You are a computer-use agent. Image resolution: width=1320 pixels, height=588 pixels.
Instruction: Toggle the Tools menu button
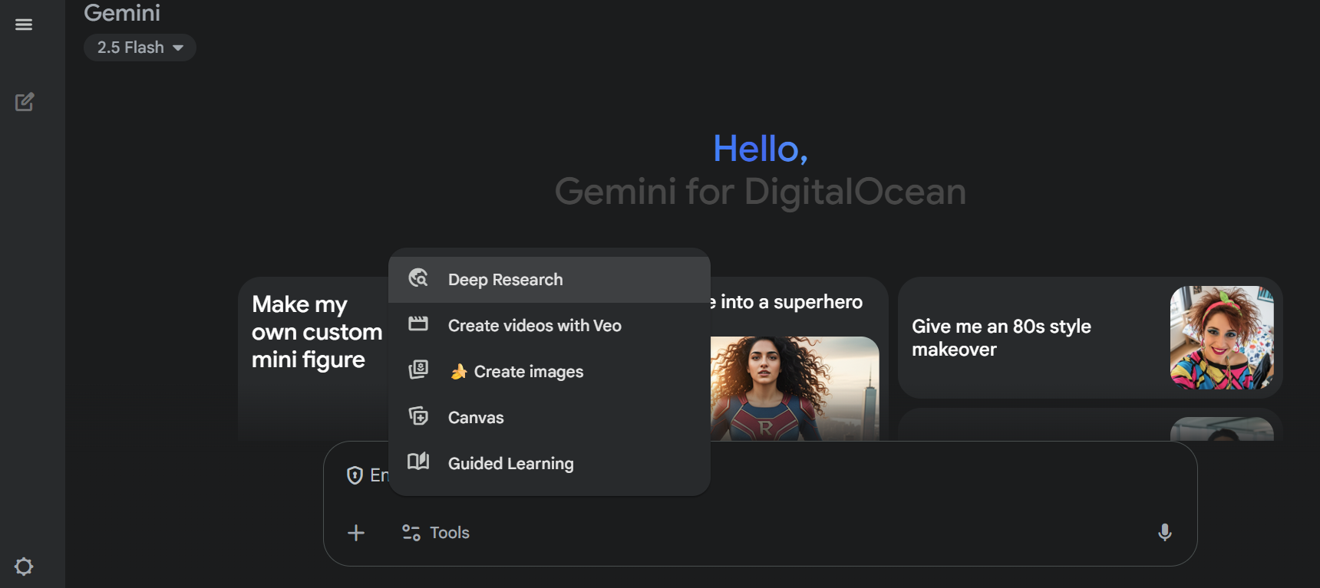pyautogui.click(x=436, y=533)
